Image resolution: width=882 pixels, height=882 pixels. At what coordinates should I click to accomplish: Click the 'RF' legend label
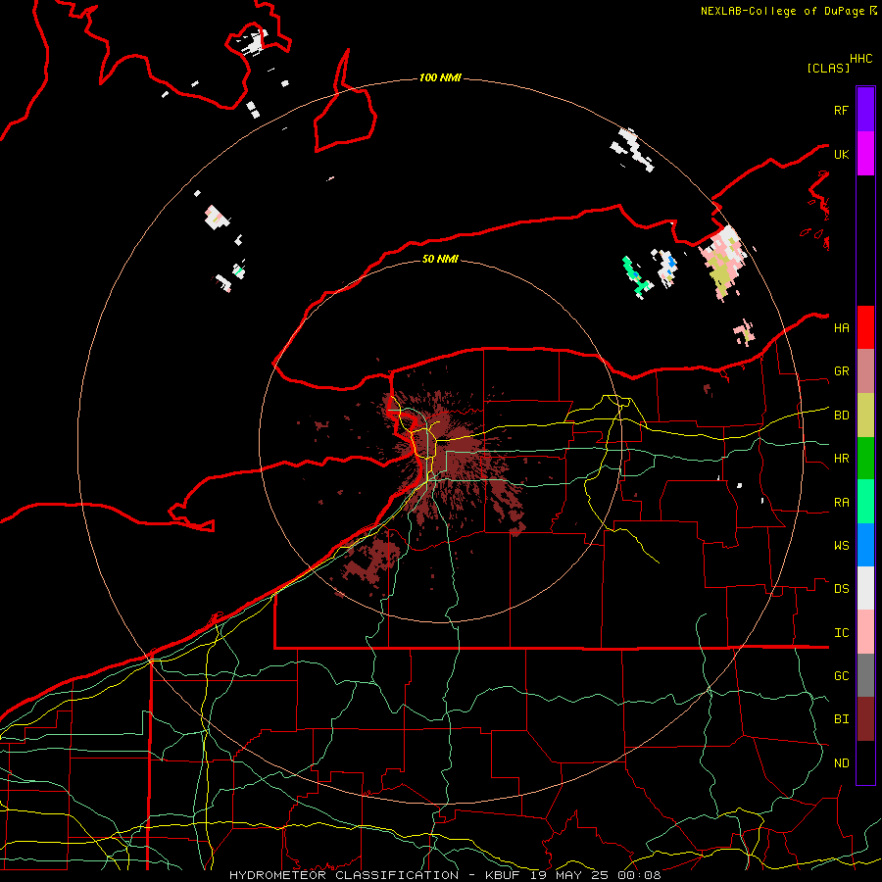[841, 110]
